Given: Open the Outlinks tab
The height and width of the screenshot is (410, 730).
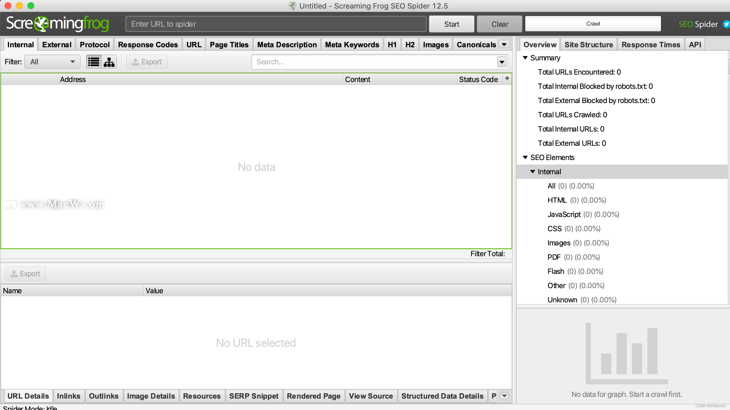Looking at the screenshot, I should click(x=104, y=396).
